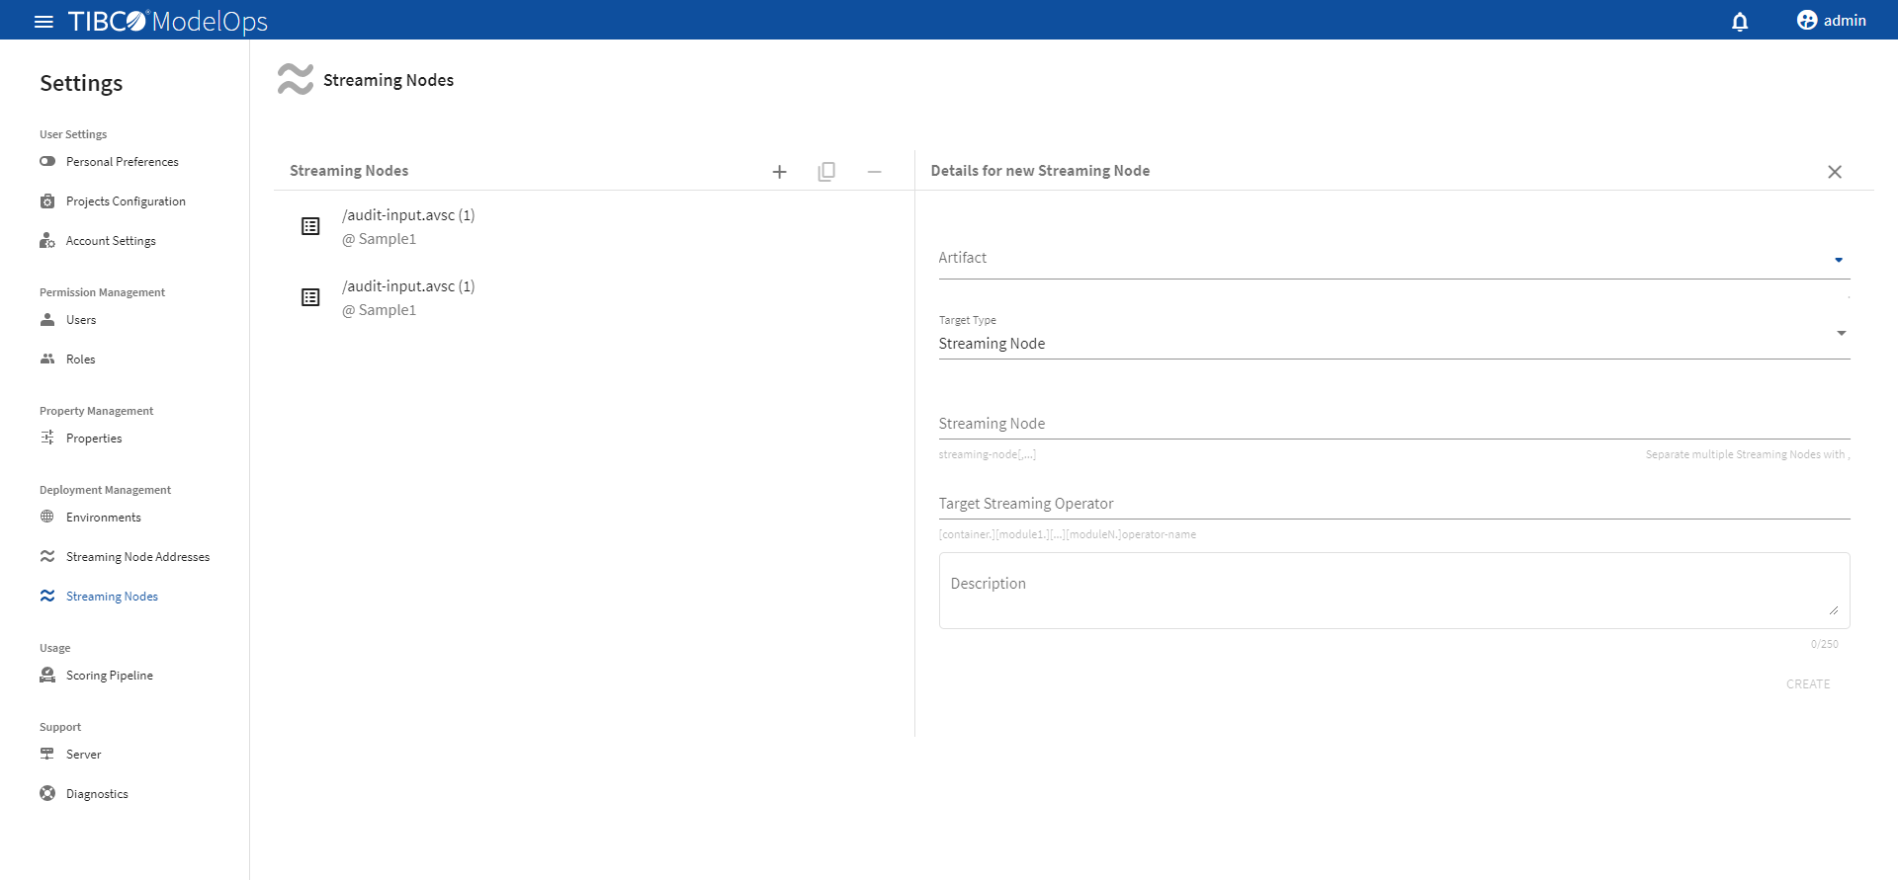Open the hamburger navigation menu
The width and height of the screenshot is (1898, 880).
(x=43, y=21)
